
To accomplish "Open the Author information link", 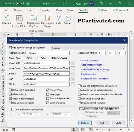I will 90,61.
